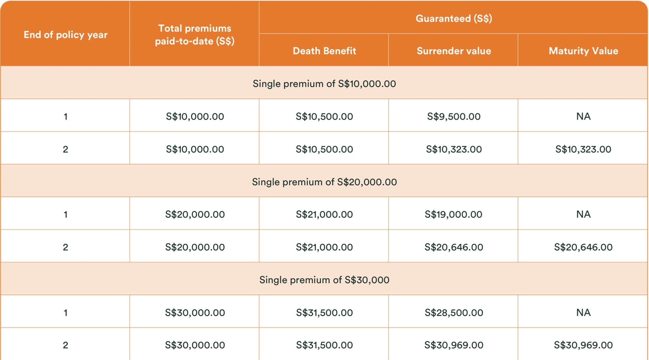Select the "Total premiums paid-to-date (S$)" header
This screenshot has height=360, width=649.
[195, 35]
